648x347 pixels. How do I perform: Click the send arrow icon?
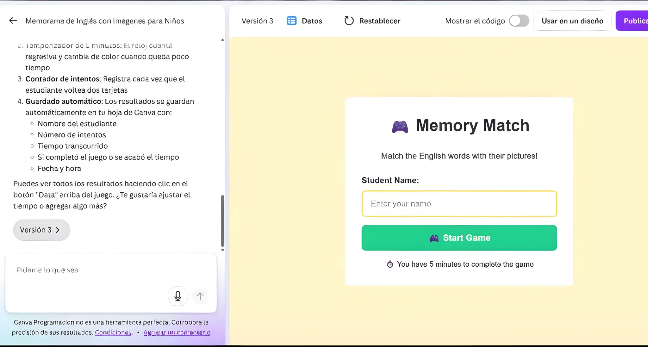tap(200, 296)
